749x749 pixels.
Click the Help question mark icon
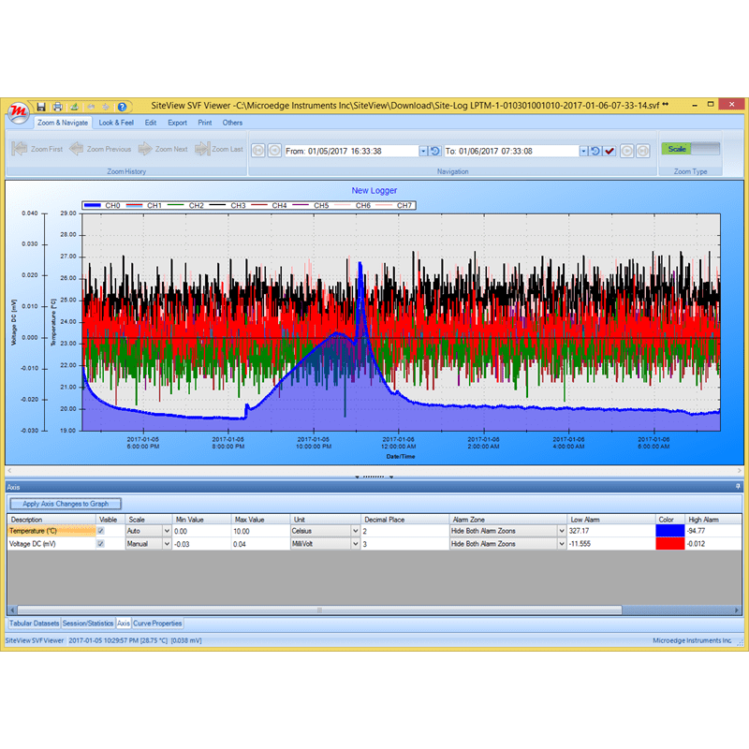(122, 106)
